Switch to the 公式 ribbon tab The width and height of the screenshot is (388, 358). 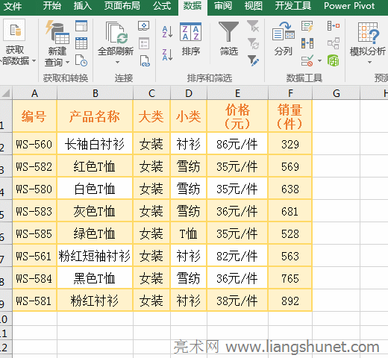tap(162, 6)
